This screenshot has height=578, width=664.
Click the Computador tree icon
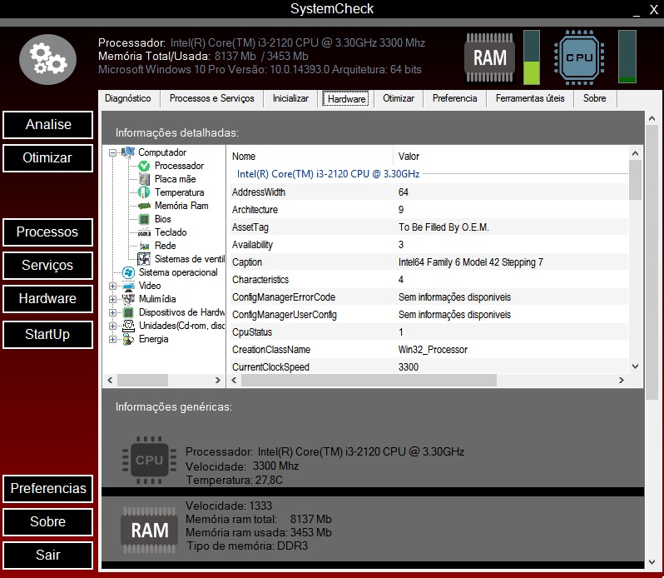coord(128,152)
